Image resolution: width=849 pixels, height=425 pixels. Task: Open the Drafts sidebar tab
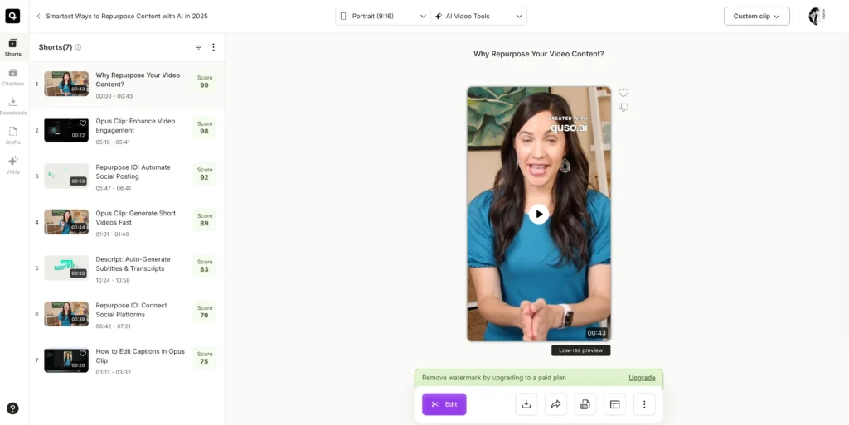[13, 136]
